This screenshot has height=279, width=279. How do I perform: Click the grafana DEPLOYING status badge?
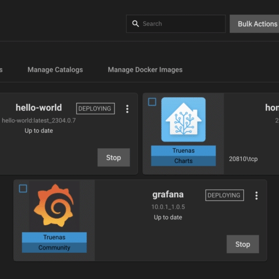(x=225, y=195)
